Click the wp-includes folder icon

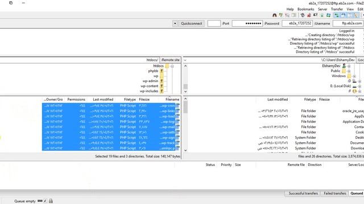(x=162, y=91)
